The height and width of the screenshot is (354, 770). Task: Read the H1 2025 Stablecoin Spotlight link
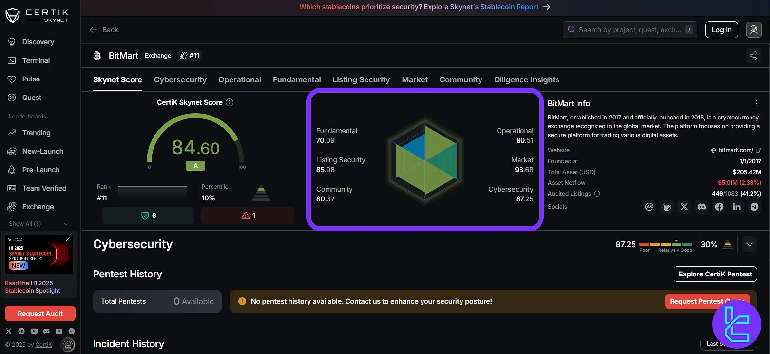coord(33,287)
